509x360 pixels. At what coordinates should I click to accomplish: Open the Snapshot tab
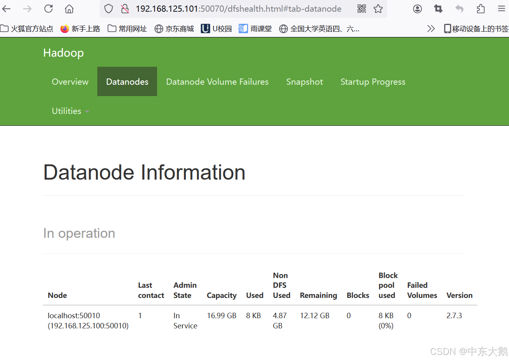click(305, 82)
